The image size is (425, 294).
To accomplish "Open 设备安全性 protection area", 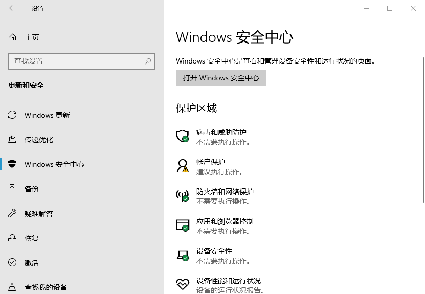I will coord(213,256).
